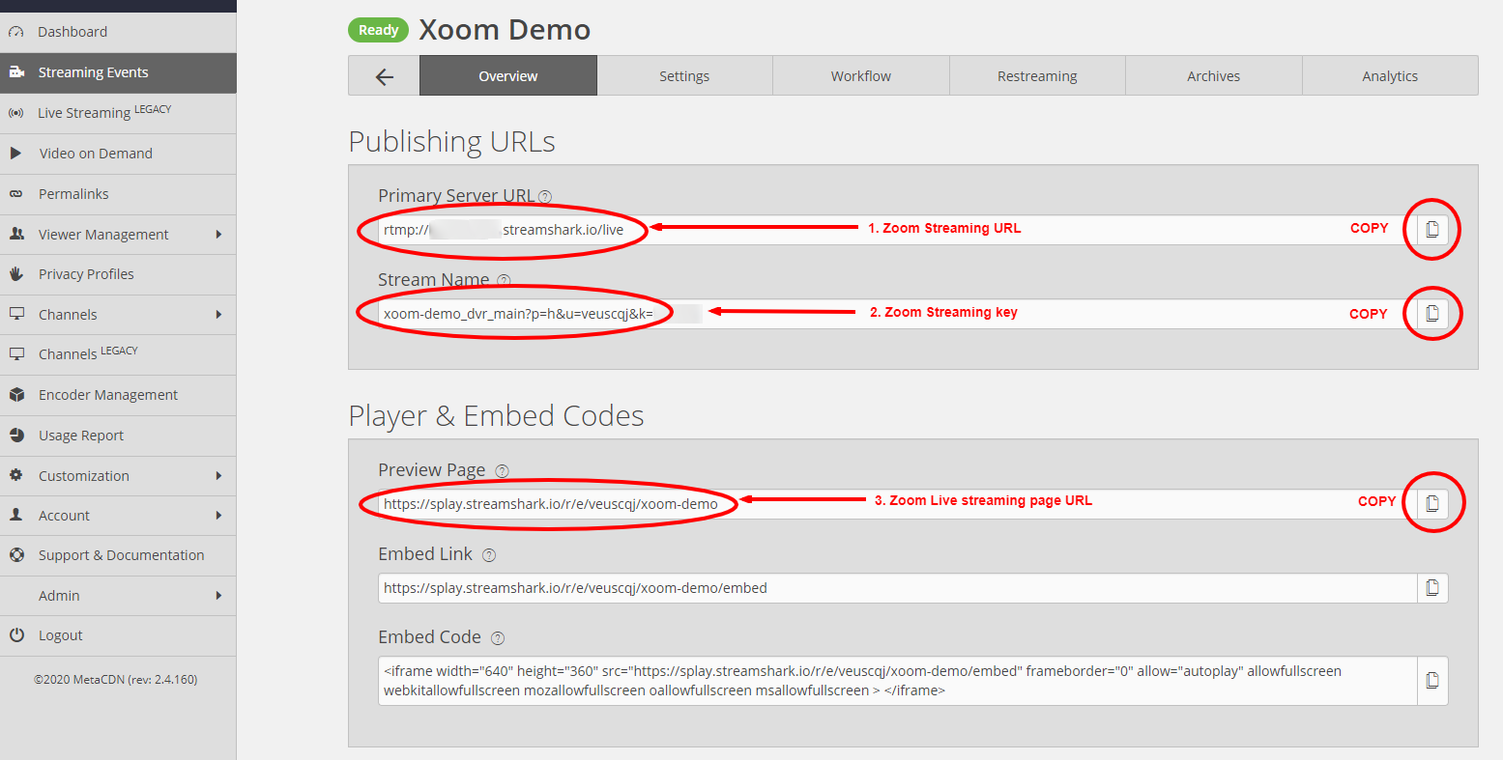This screenshot has width=1503, height=760.
Task: Click the Channels Legacy monitor icon
Action: click(16, 354)
